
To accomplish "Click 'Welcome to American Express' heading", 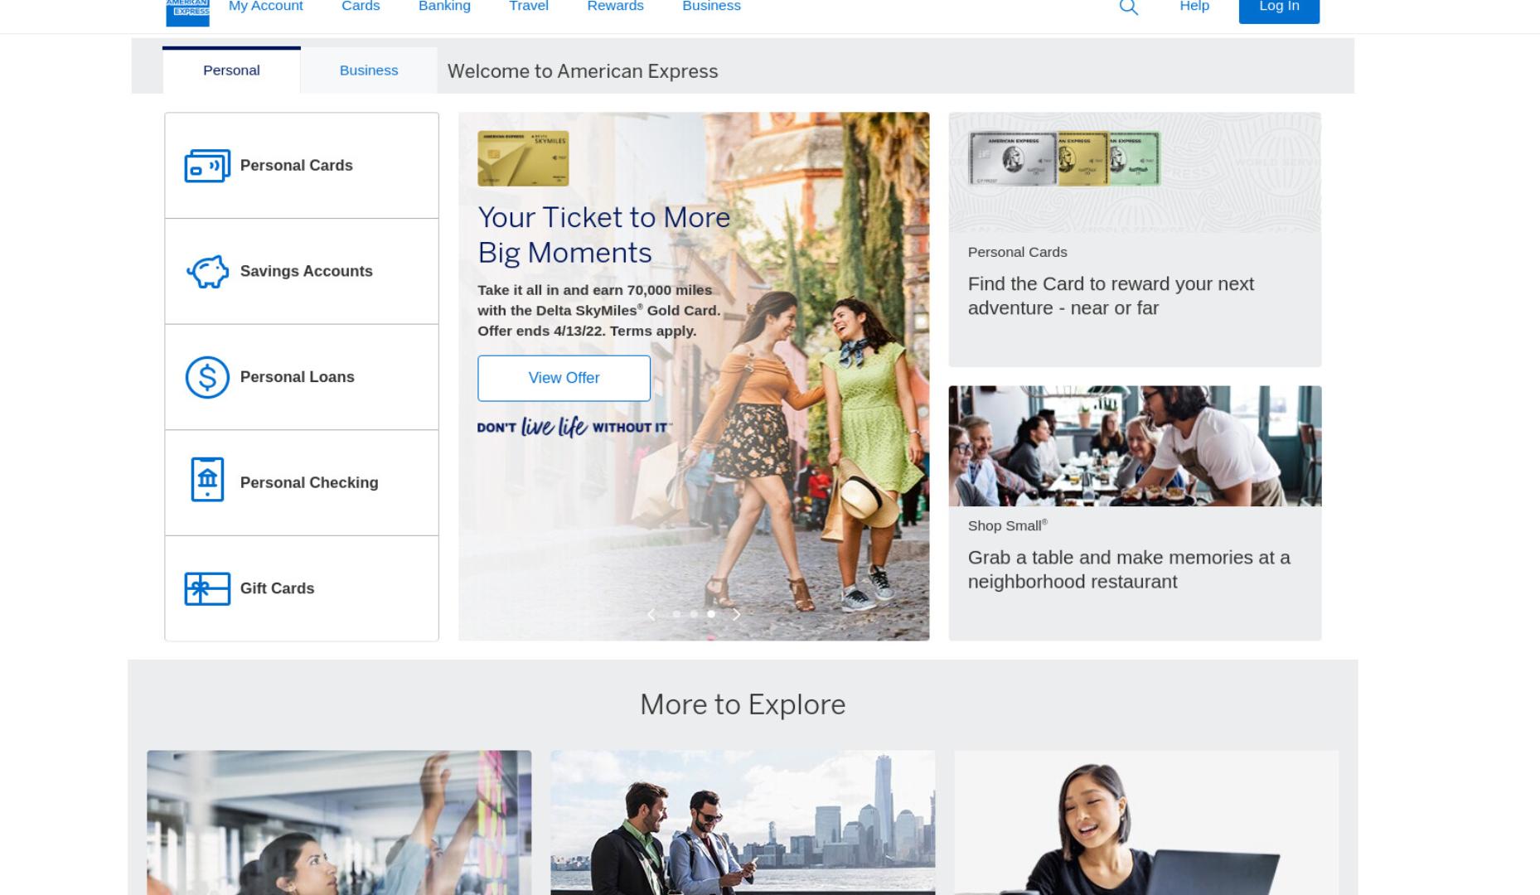I will pos(583,71).
